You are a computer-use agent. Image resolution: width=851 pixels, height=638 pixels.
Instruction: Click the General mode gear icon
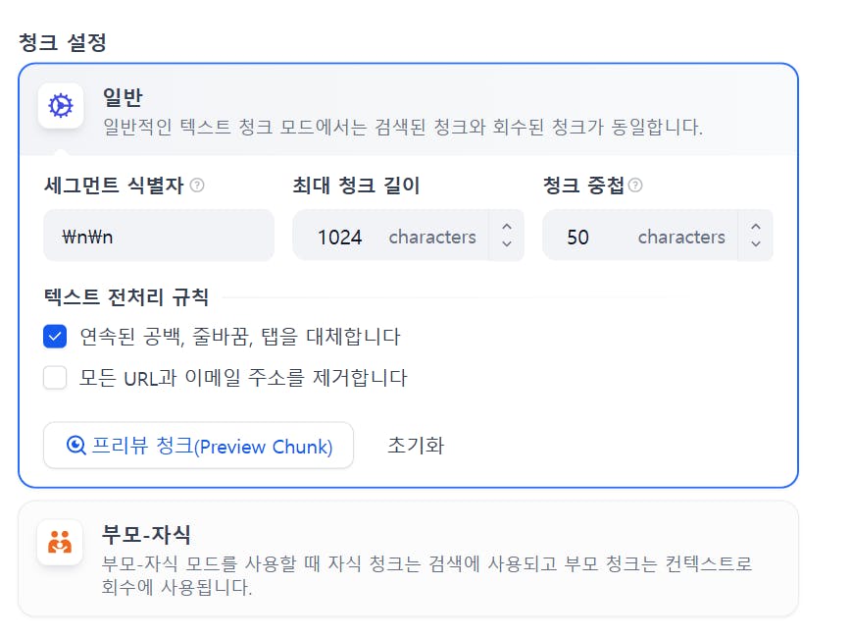coord(61,106)
